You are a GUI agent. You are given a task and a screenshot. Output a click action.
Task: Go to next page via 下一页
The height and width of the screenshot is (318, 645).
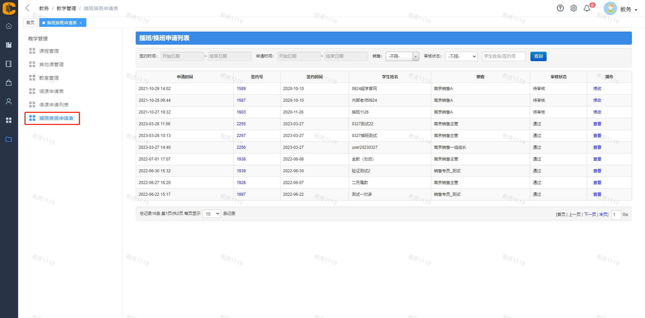click(x=590, y=215)
